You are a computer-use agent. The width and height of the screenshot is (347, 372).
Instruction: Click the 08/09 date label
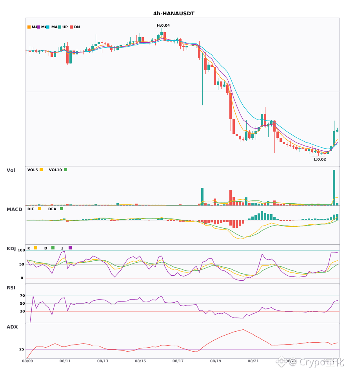pyautogui.click(x=27, y=361)
